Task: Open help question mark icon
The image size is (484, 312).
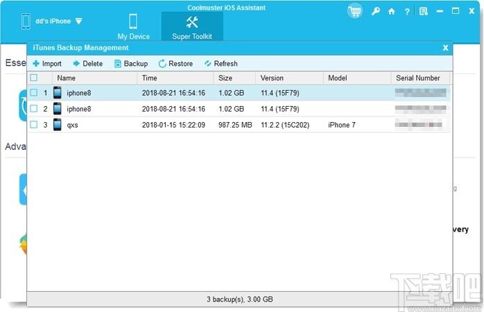Action: [x=407, y=12]
